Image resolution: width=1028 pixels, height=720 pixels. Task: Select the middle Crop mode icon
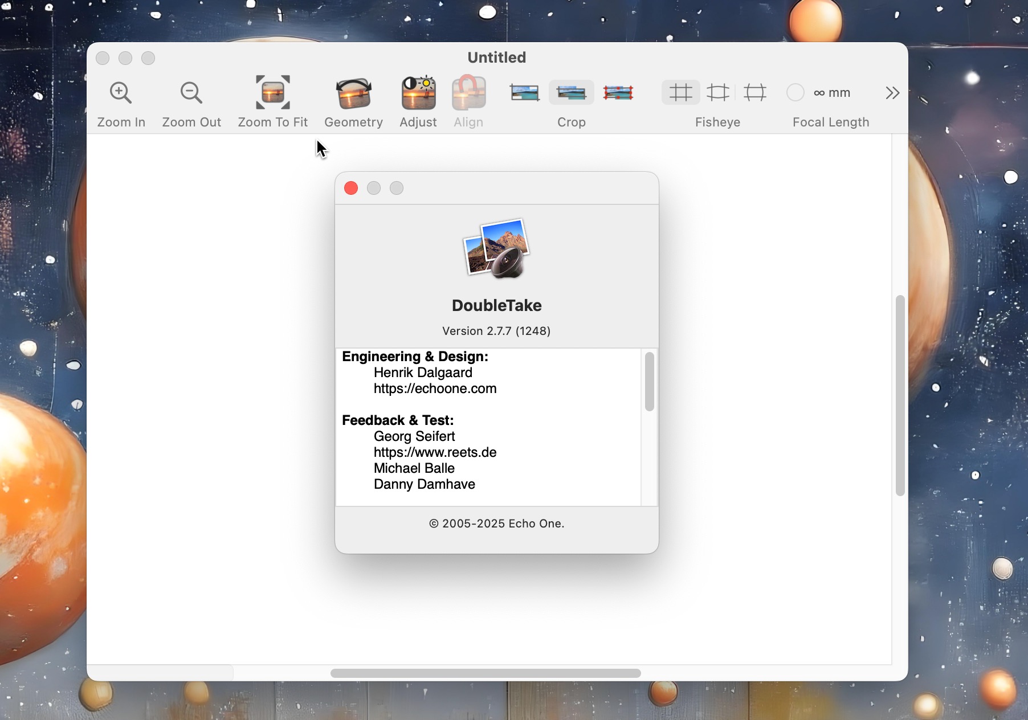(x=572, y=92)
